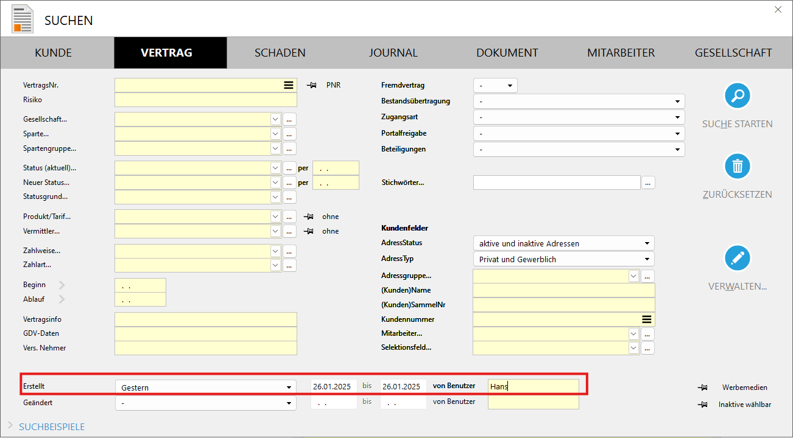Switch to the Schaden tab
Image resolution: width=793 pixels, height=438 pixels.
(x=280, y=53)
